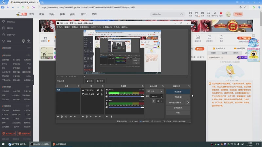Add a new source in Sources dock

[83, 117]
